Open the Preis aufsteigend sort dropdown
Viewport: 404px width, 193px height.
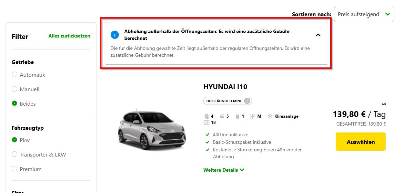coord(364,14)
